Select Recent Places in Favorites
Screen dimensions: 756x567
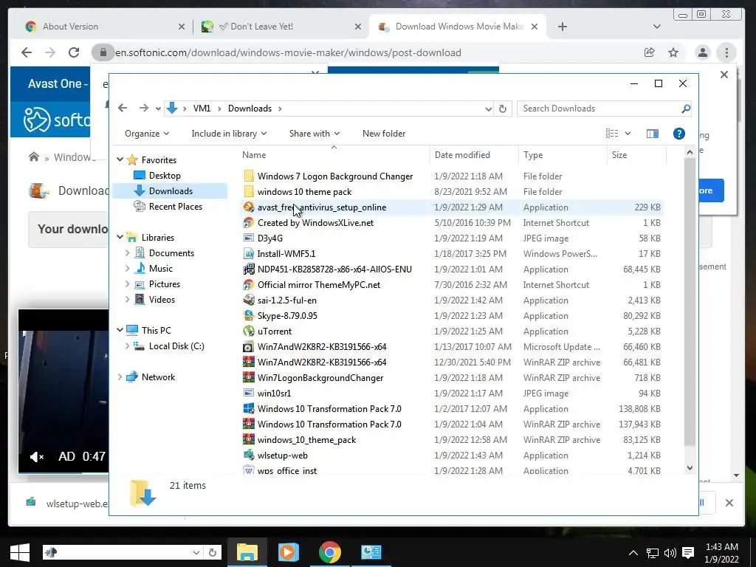tap(175, 207)
